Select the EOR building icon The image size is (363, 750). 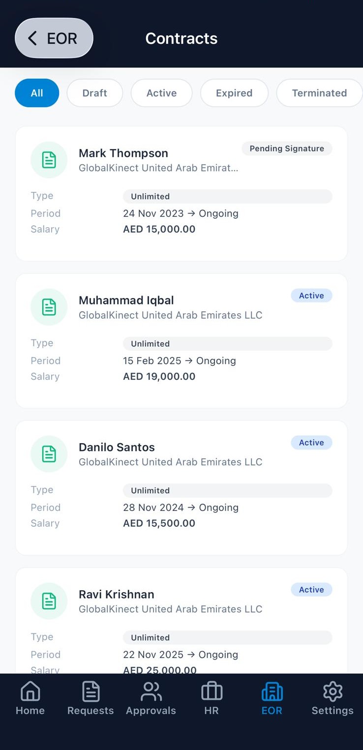point(272,691)
